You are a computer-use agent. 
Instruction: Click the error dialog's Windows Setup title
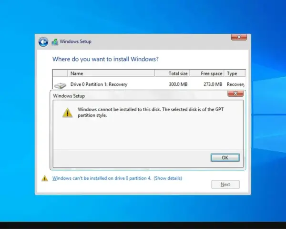[x=69, y=96]
